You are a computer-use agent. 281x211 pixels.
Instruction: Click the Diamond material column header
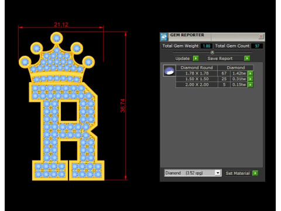[x=235, y=67]
